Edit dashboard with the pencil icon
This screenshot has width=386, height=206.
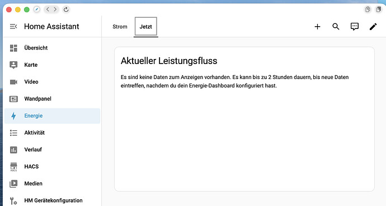pos(373,27)
